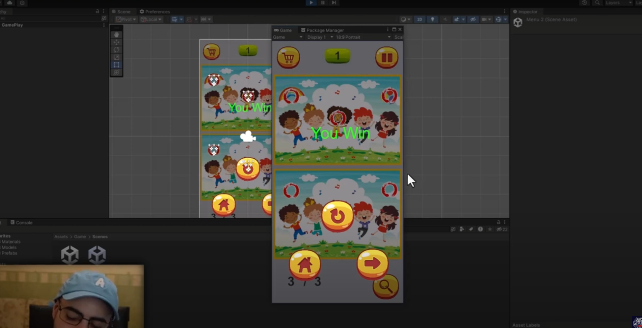The image size is (642, 328).
Task: Open the Game breadcrumb folder
Action: (x=80, y=237)
